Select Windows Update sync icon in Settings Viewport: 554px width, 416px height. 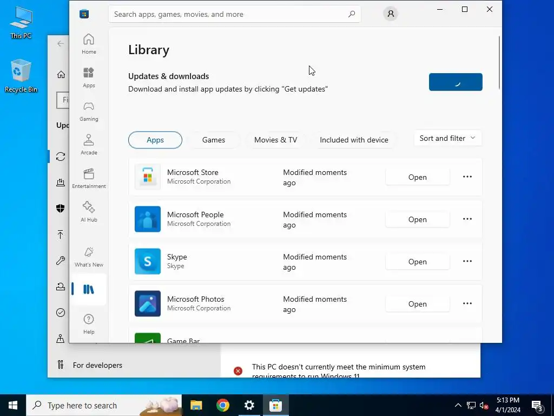coord(61,157)
